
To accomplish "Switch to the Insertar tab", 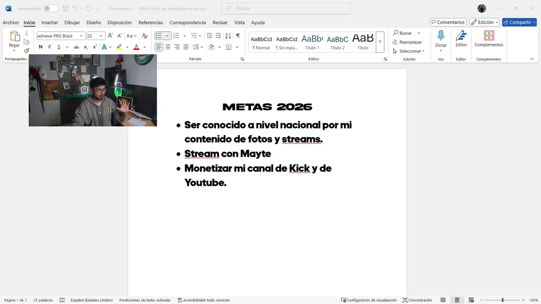I will click(50, 23).
